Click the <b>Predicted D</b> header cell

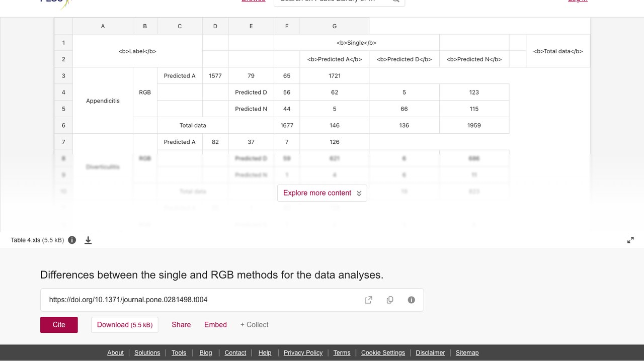404,59
